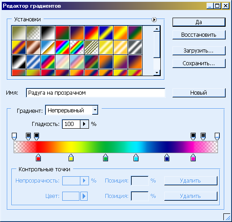Select the yellow, violet, orange, blue preset
The image size is (232, 222).
pyautogui.click(x=19, y=47)
